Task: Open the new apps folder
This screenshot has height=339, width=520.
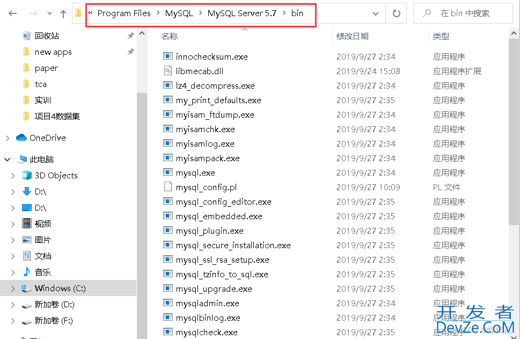Action: [x=53, y=52]
